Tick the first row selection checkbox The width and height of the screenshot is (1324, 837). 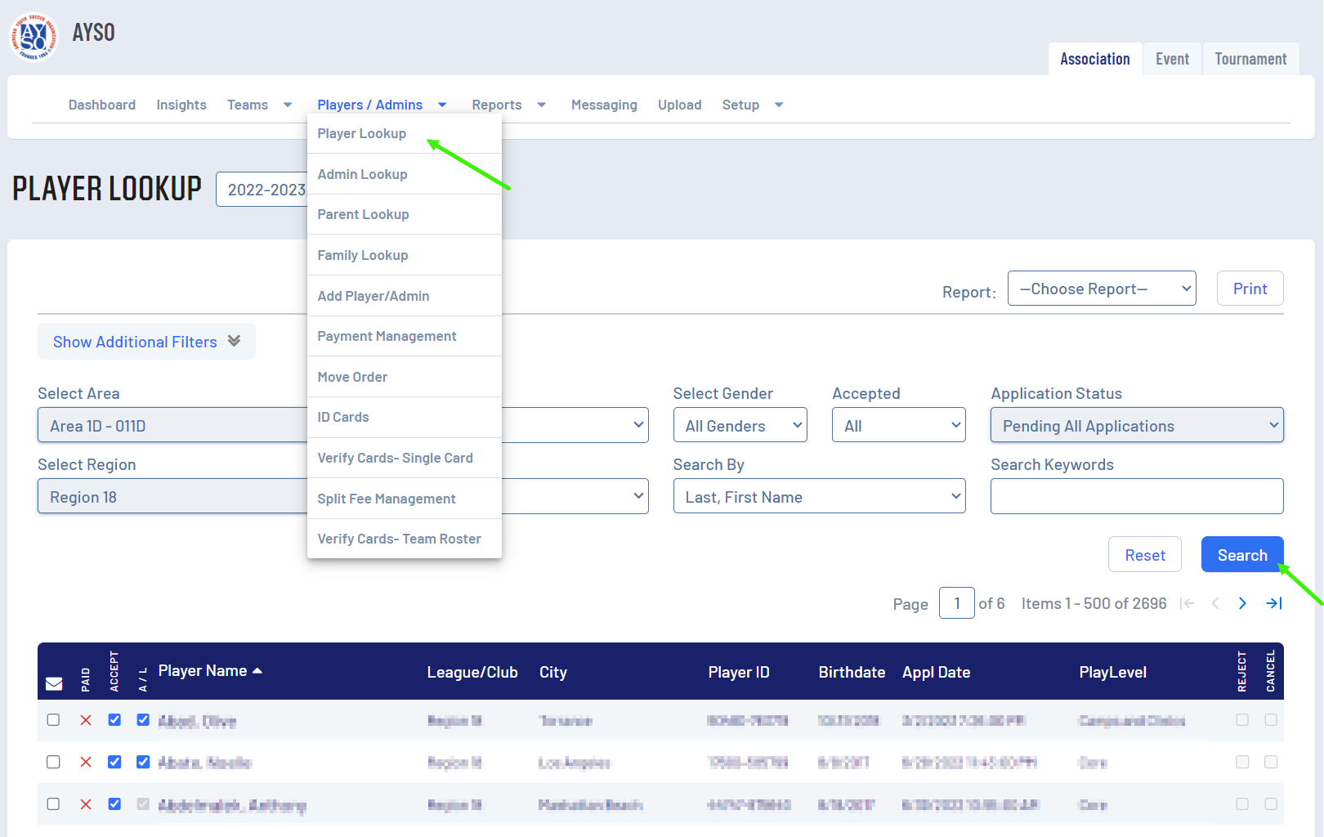coord(53,720)
